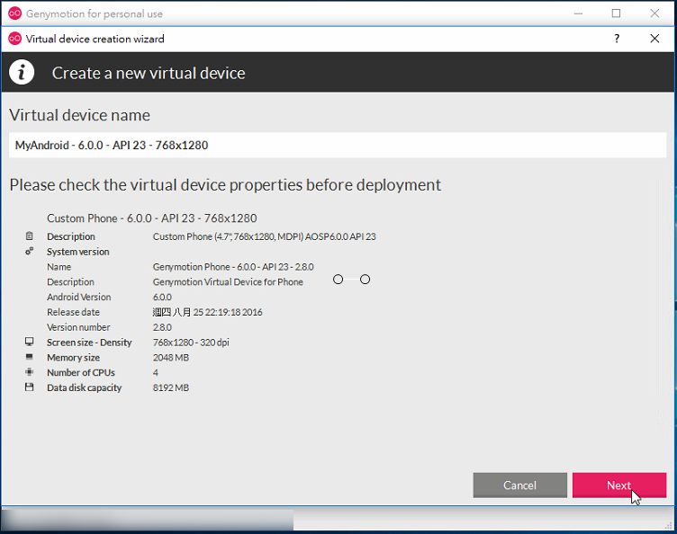Open the wizard's question mark help button
Viewport: 677px width, 534px height.
(617, 39)
